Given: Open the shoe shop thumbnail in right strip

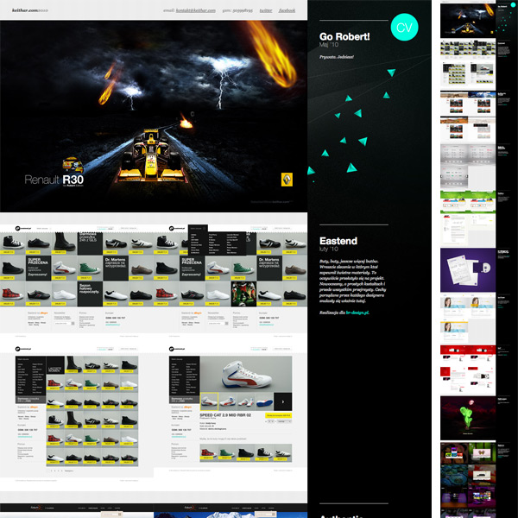Looking at the screenshot, I should [x=468, y=65].
